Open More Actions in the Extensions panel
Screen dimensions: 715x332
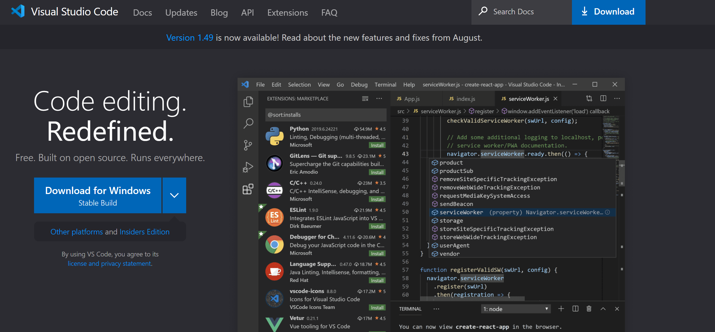[379, 99]
